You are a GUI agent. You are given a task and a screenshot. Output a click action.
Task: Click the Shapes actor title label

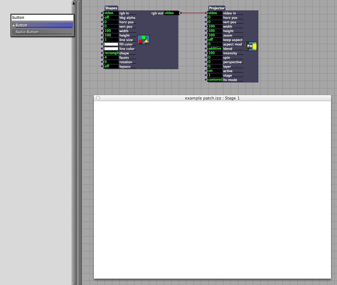click(x=111, y=8)
